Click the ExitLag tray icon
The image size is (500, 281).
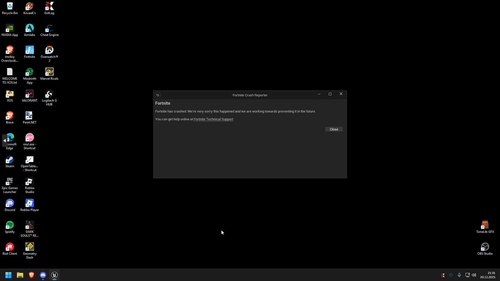point(443,275)
